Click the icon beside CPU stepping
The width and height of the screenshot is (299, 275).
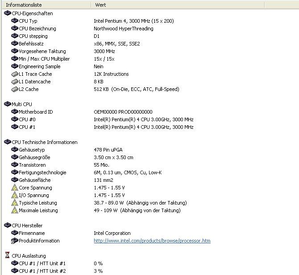[14, 36]
